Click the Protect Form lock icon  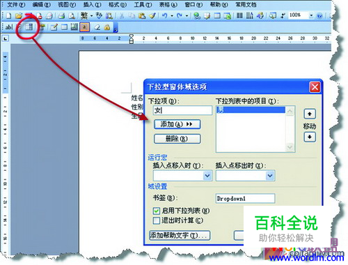point(107,27)
